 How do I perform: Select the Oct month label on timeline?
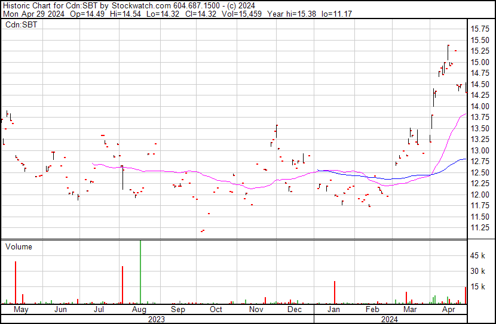click(216, 310)
